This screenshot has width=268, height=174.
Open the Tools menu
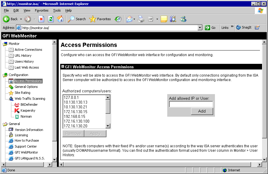click(57, 10)
